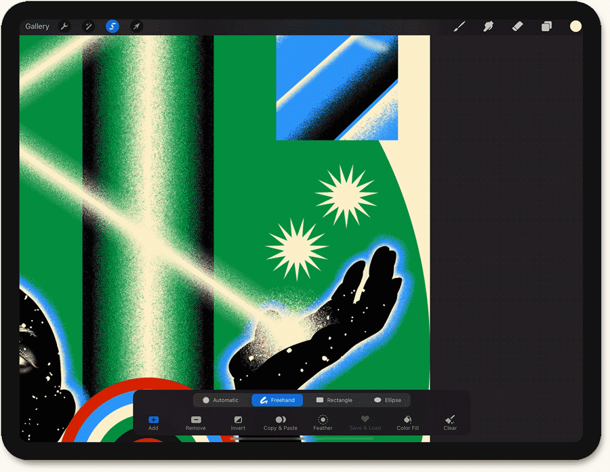The image size is (610, 472).
Task: Return to the Gallery
Action: 37,26
